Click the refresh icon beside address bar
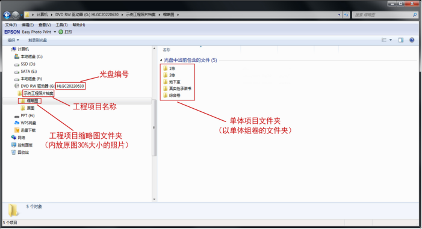This screenshot has width=422, height=229. tap(346, 15)
